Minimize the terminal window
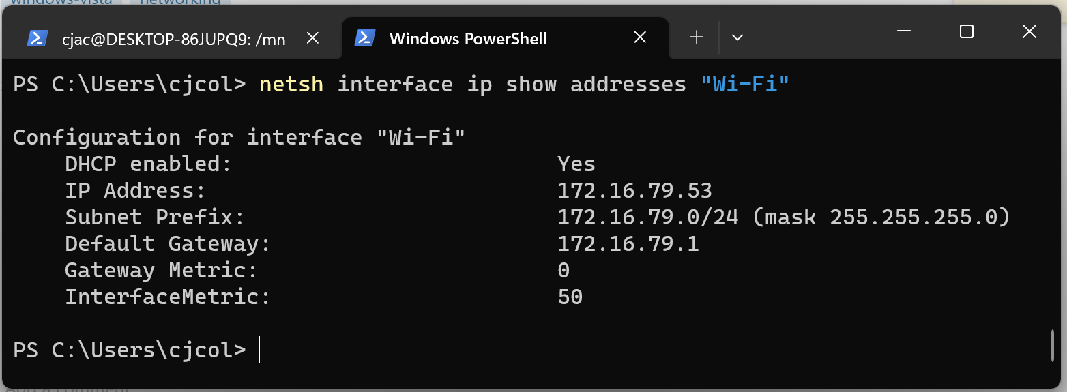Viewport: 1067px width, 392px height. [x=904, y=31]
